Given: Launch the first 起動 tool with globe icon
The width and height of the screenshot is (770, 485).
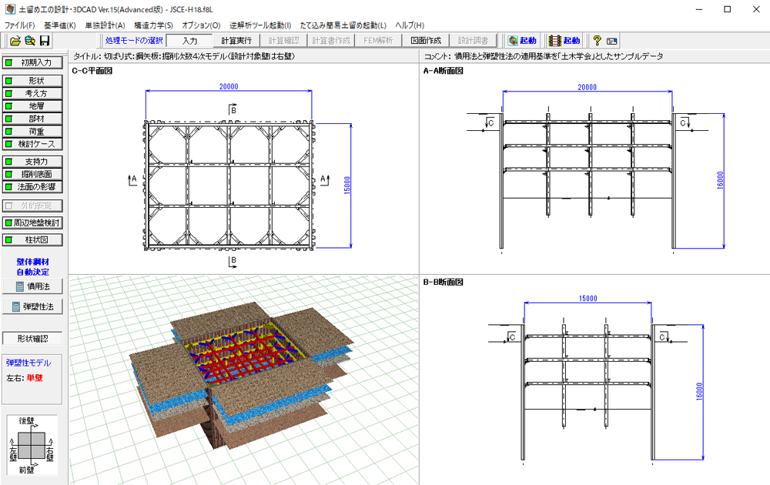Looking at the screenshot, I should (x=523, y=41).
